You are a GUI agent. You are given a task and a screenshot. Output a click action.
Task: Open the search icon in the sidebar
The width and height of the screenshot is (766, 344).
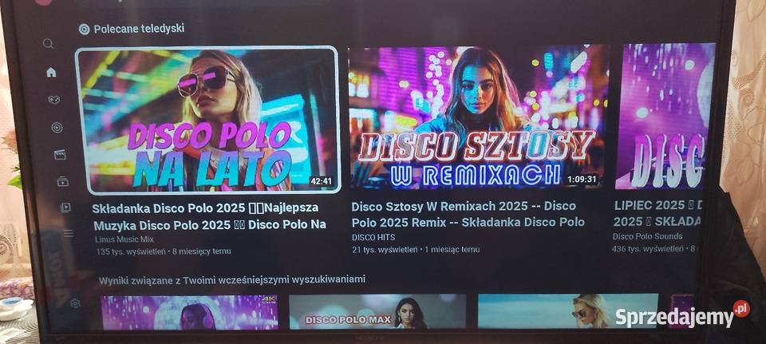pos(48,44)
